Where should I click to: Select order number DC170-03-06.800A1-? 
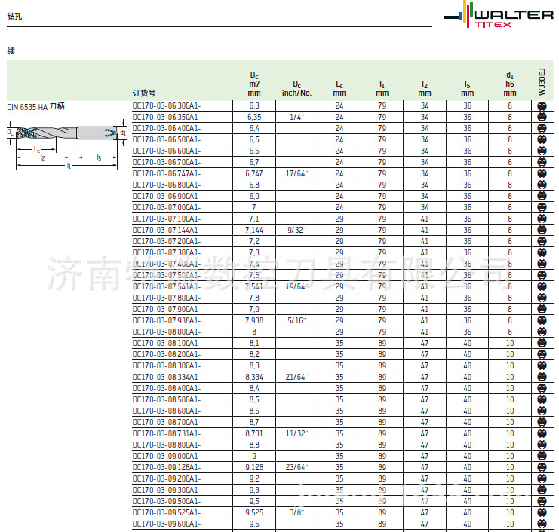tap(167, 185)
